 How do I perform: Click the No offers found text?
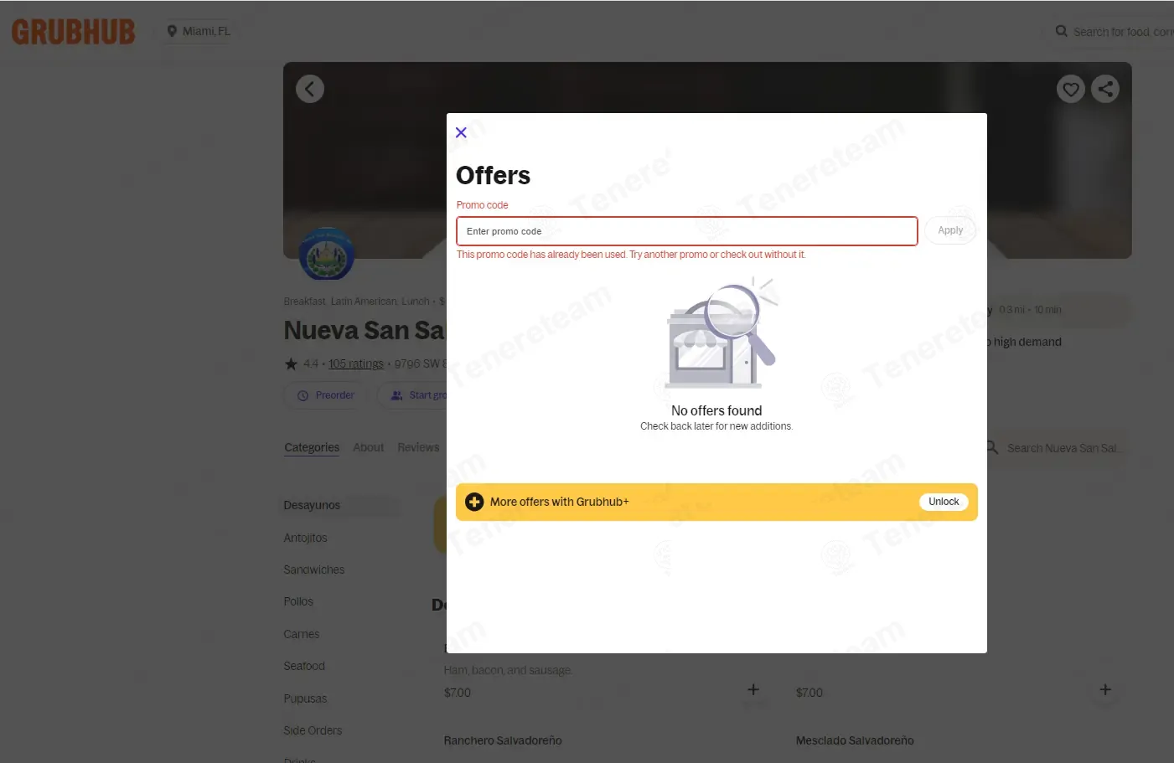tap(716, 410)
